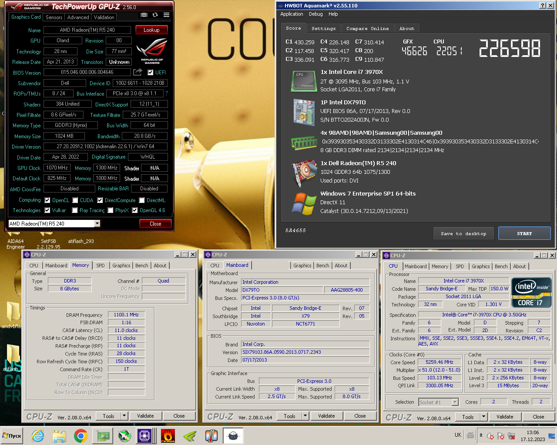Viewport: 557px width, 445px height.
Task: Click the Windows logo icon in Aquamark
Action: [303, 203]
